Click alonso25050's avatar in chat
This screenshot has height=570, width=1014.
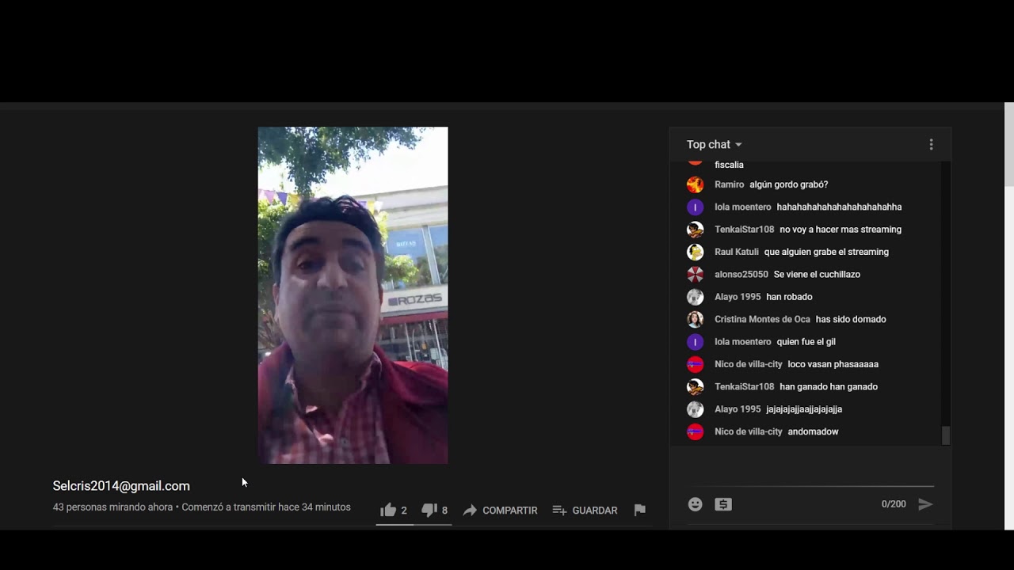(x=695, y=275)
